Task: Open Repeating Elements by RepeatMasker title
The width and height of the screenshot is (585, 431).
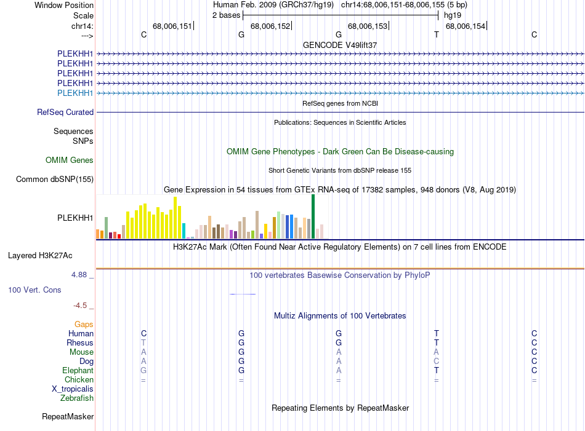Action: pyautogui.click(x=340, y=408)
